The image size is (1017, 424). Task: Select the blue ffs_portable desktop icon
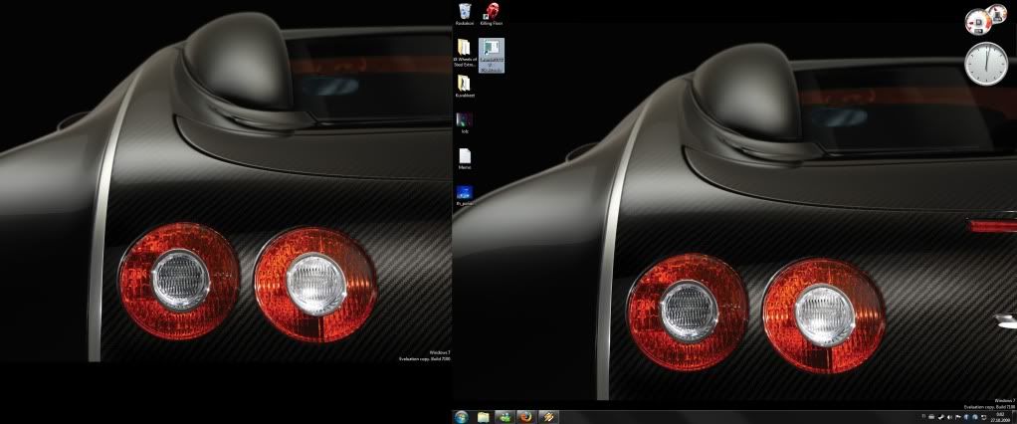click(465, 195)
